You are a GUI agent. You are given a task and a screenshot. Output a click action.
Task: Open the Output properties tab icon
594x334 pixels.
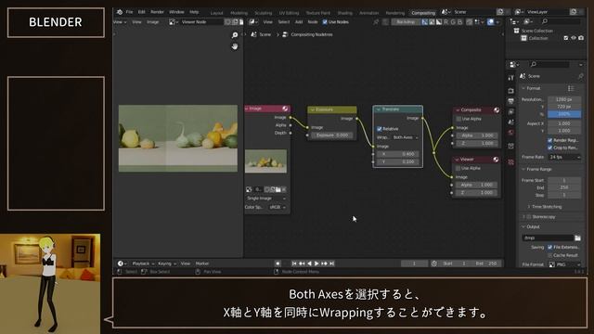click(510, 101)
